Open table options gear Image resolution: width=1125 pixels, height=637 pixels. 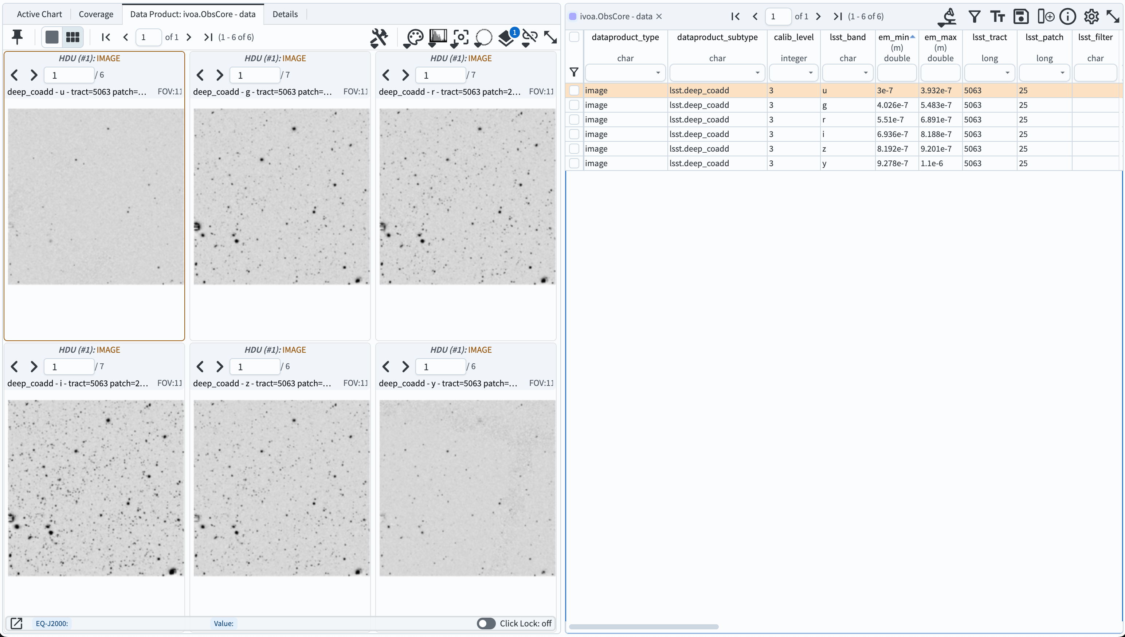click(1091, 17)
